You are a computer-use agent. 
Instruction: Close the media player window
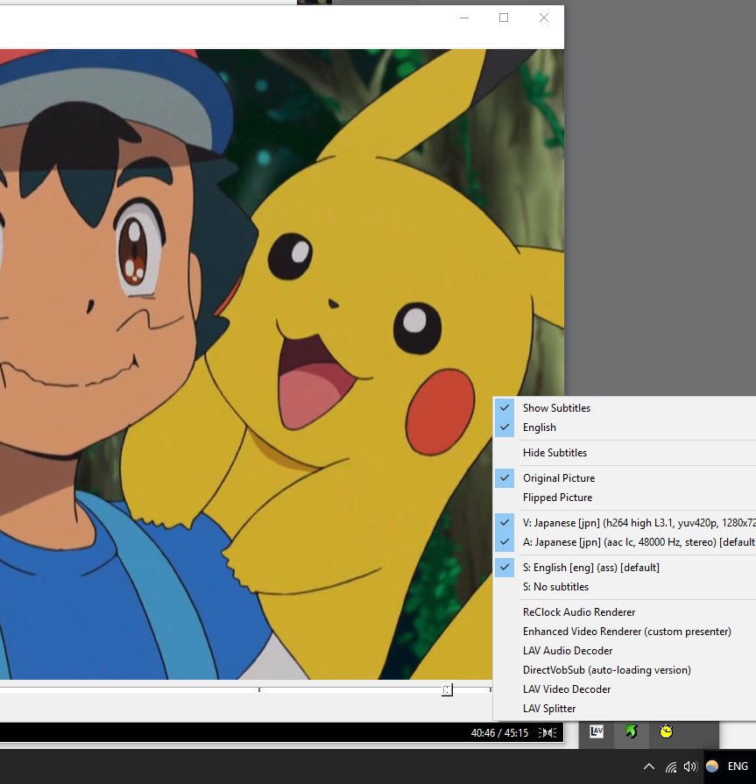click(544, 18)
